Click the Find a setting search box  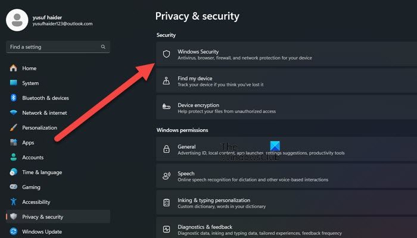pos(54,46)
